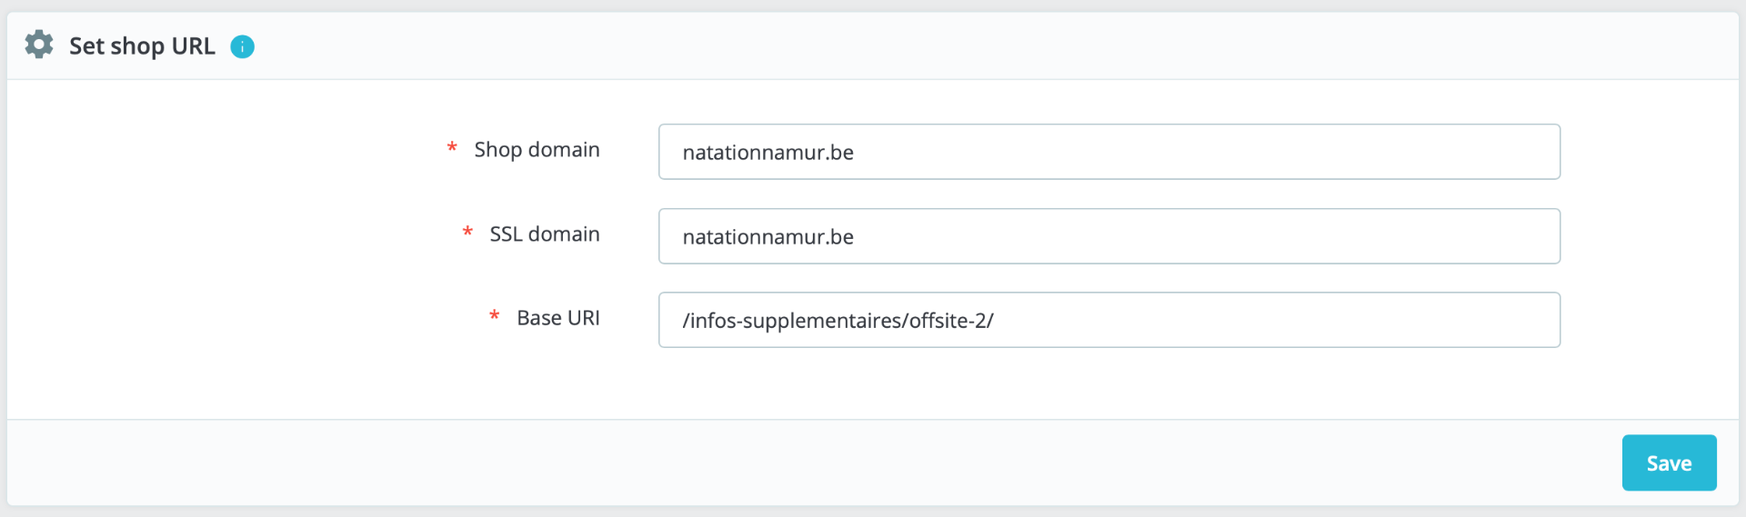Click the empty footer area left of Save
This screenshot has height=517, width=1746.
pos(809,462)
